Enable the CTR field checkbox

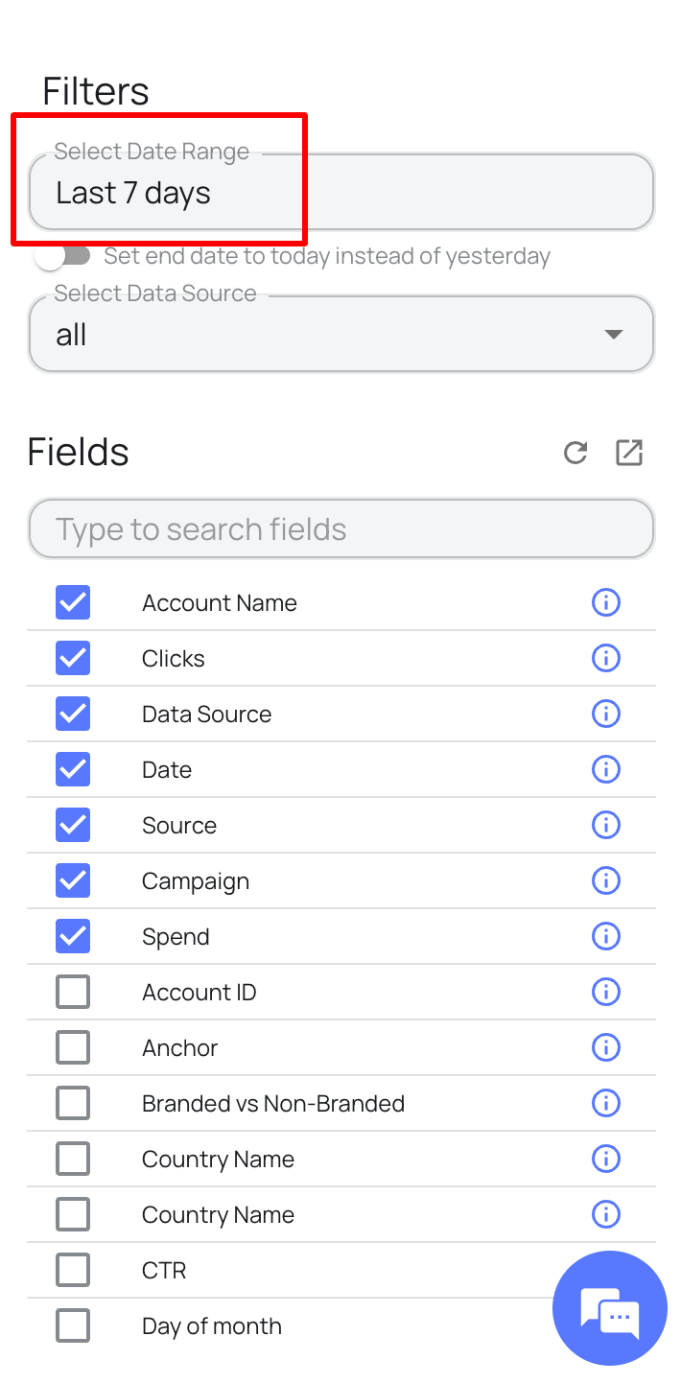pyautogui.click(x=73, y=1270)
